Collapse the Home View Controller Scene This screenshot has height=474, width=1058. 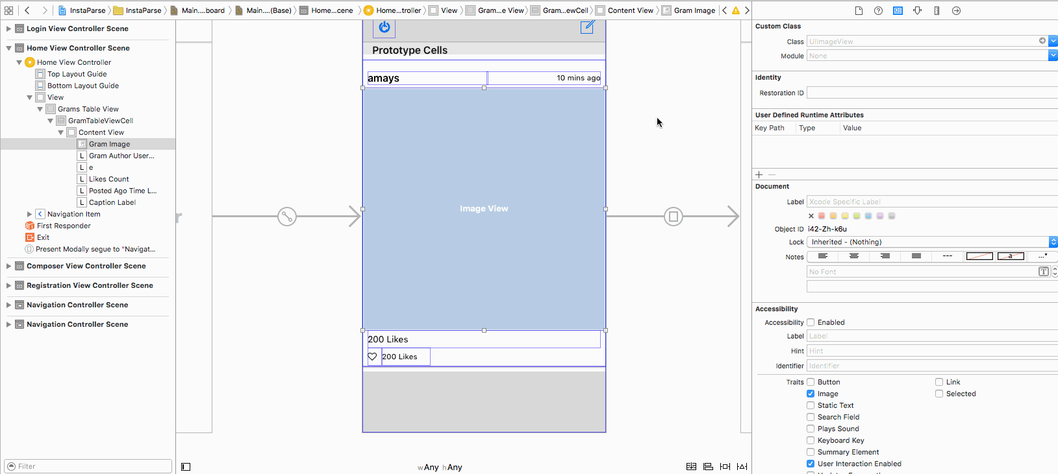8,48
